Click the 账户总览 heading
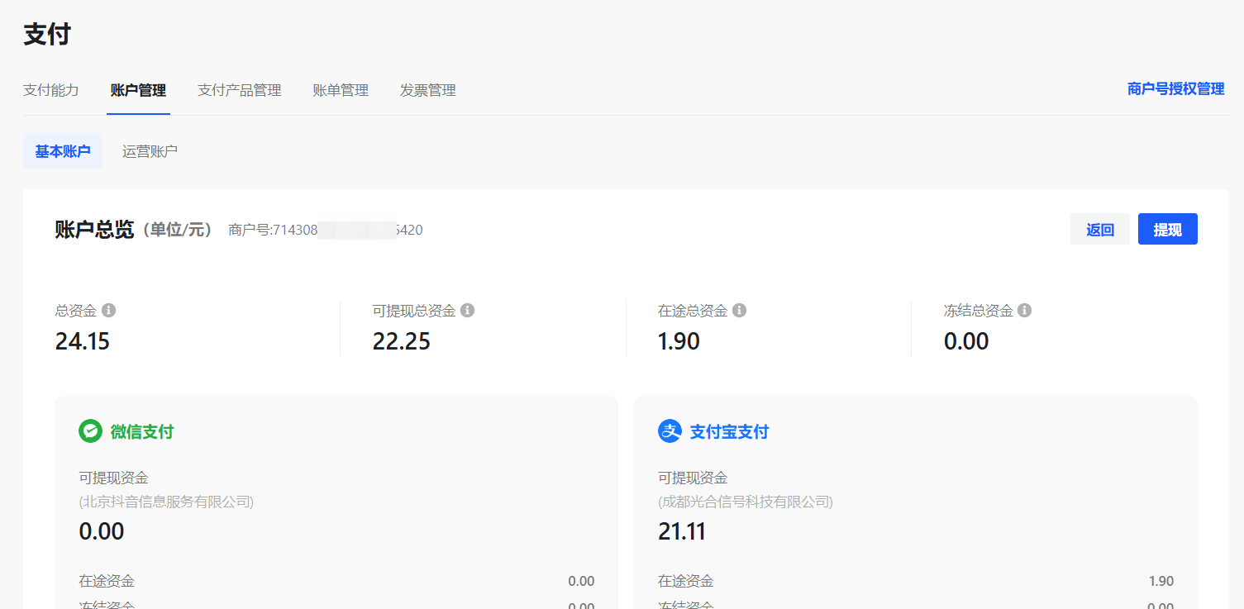Screen dimensions: 1244x609 pos(94,230)
